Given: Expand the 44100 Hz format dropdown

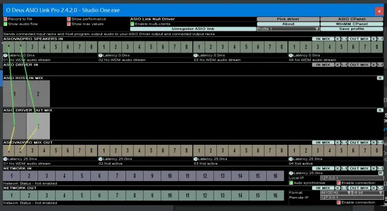Looking at the screenshot, I should pos(335,193).
